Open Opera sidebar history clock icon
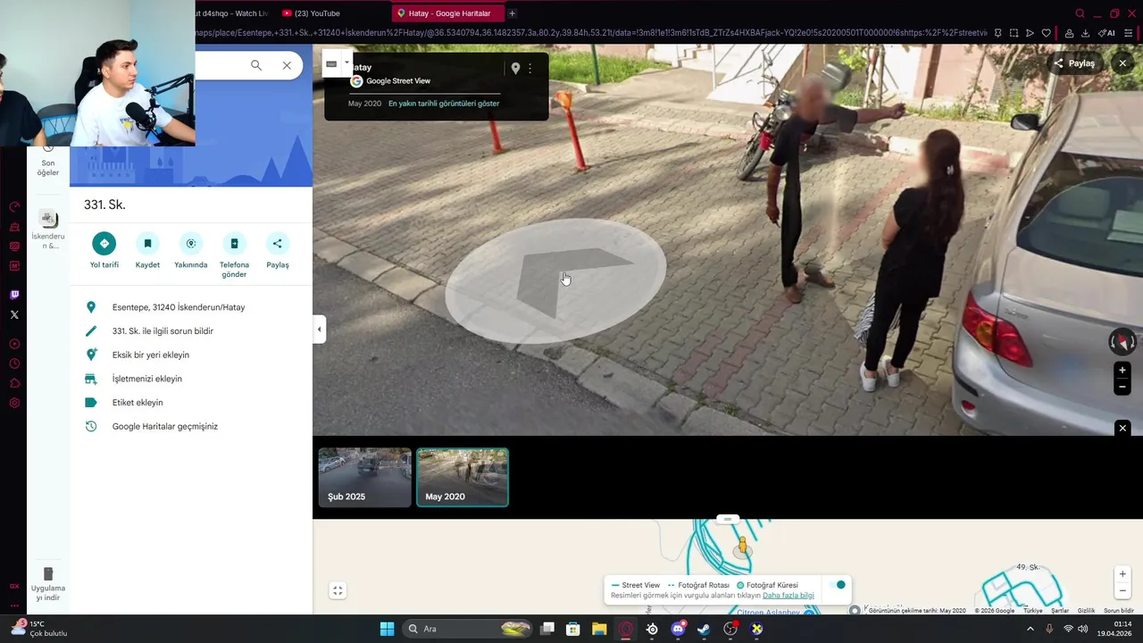The image size is (1143, 643). [x=14, y=363]
